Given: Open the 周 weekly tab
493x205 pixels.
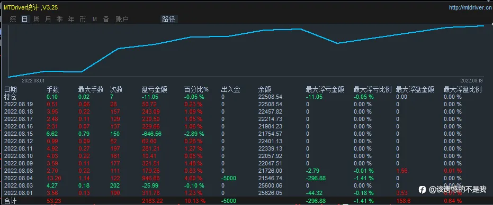Looking at the screenshot, I should point(37,20).
